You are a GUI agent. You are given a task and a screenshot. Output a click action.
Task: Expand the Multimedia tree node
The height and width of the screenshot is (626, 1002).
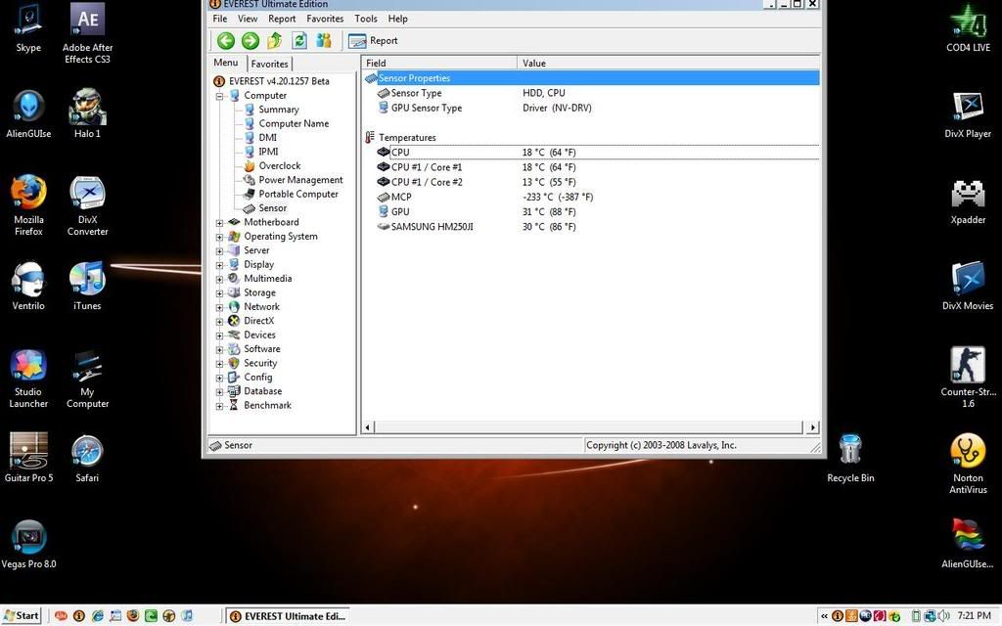tap(219, 279)
